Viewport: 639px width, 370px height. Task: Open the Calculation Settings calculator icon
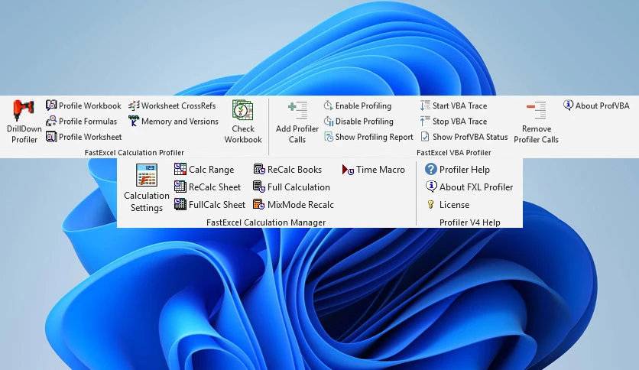(x=146, y=175)
